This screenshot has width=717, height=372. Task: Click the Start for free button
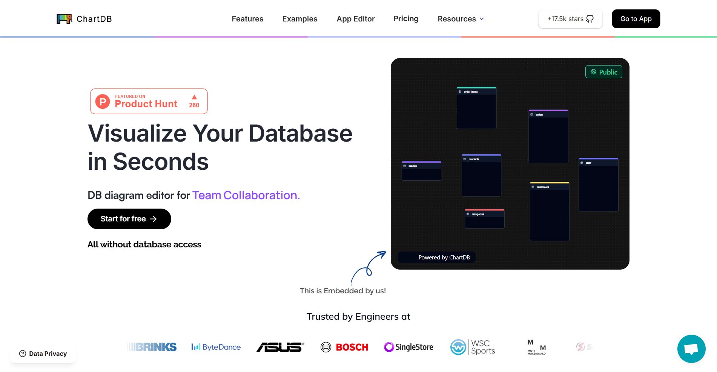tap(129, 219)
